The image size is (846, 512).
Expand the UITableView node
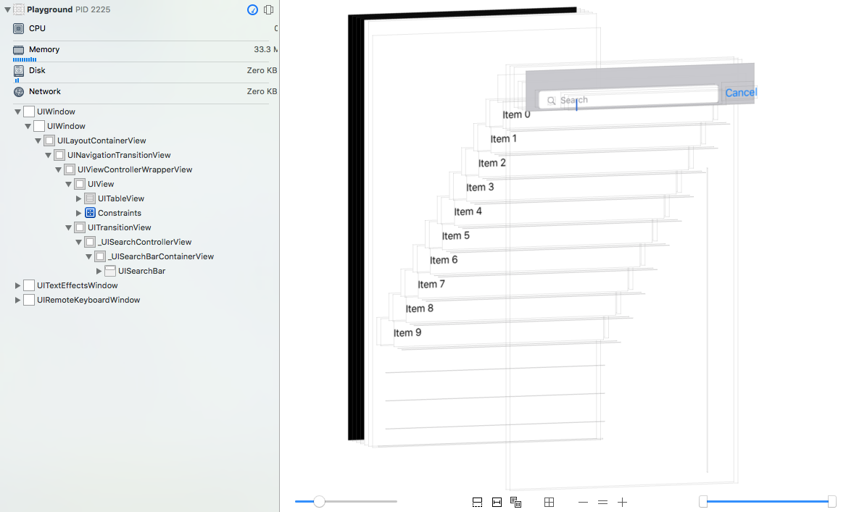pyautogui.click(x=80, y=198)
